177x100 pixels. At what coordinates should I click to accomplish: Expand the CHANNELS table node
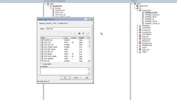coord(137,26)
